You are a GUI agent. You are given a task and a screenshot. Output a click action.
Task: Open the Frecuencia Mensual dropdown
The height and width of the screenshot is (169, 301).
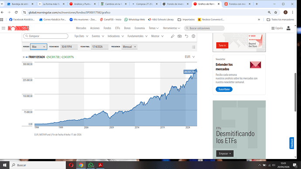pos(129,47)
